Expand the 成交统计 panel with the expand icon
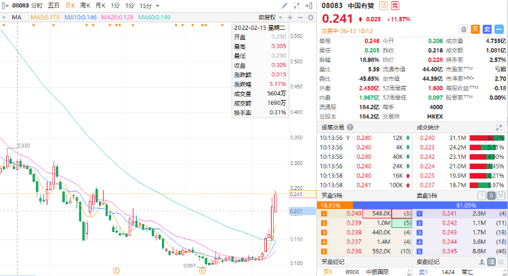The width and height of the screenshot is (508, 276). 499,127
